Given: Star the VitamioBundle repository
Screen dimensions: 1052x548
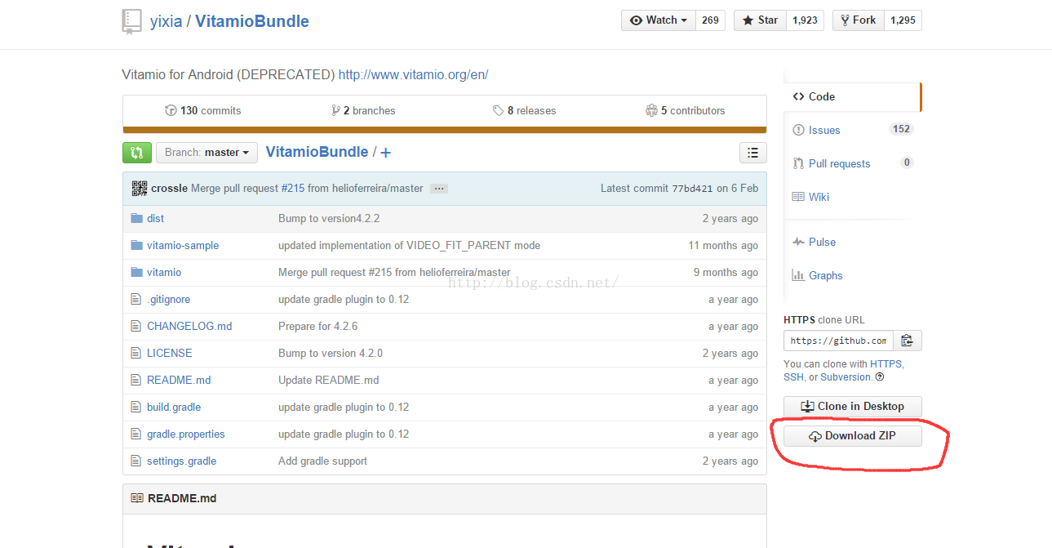Looking at the screenshot, I should [759, 20].
